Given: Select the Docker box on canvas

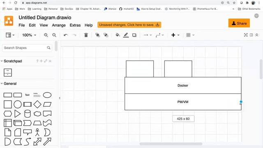Looking at the screenshot, I should pyautogui.click(x=183, y=86).
